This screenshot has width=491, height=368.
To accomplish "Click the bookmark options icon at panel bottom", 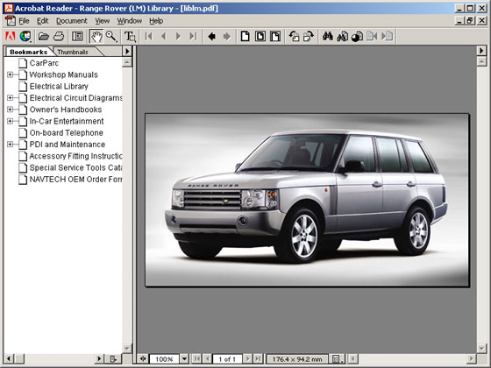I will click(113, 358).
